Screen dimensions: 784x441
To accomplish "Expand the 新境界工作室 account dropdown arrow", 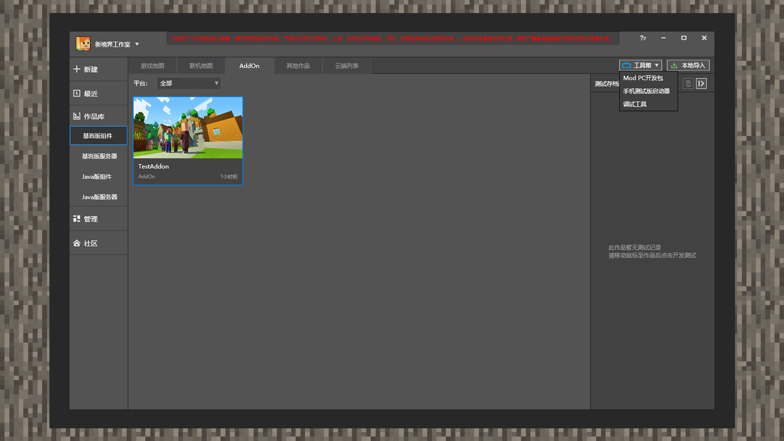I will pyautogui.click(x=137, y=44).
